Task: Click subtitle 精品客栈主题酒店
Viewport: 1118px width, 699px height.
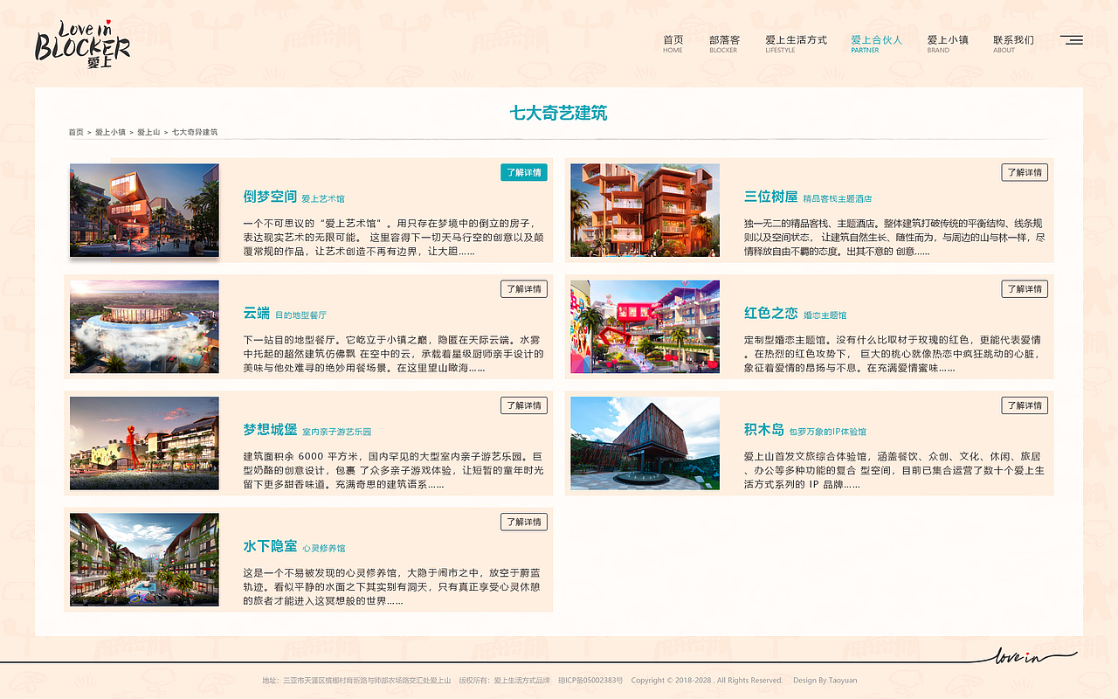Action: pos(837,199)
